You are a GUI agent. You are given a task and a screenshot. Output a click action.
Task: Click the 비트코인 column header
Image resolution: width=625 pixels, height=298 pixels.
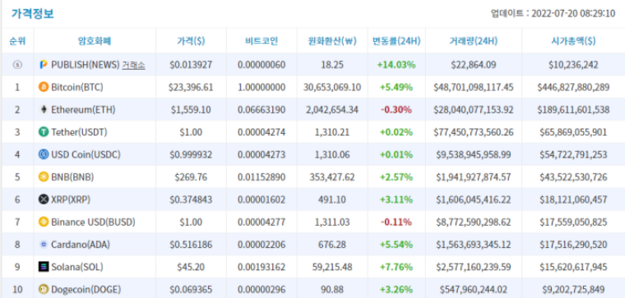point(262,40)
